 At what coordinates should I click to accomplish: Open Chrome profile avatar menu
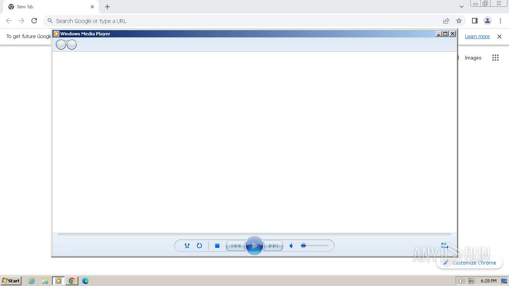pos(488,21)
